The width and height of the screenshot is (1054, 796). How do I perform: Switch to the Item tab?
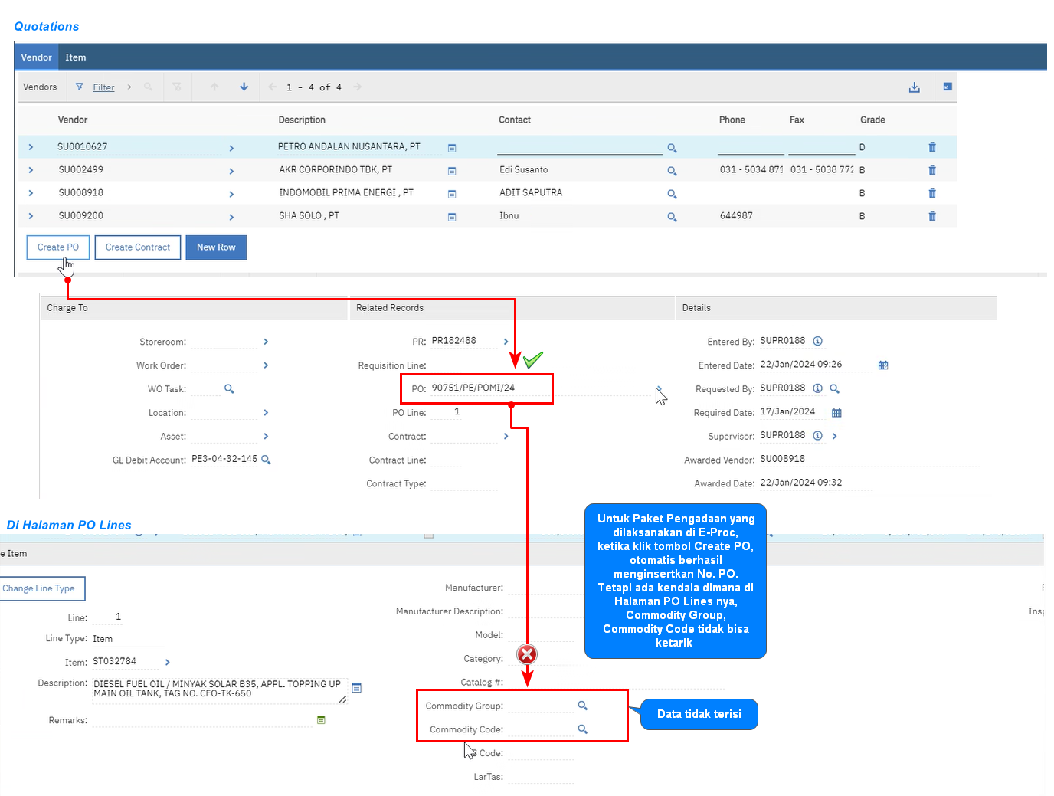click(x=75, y=57)
